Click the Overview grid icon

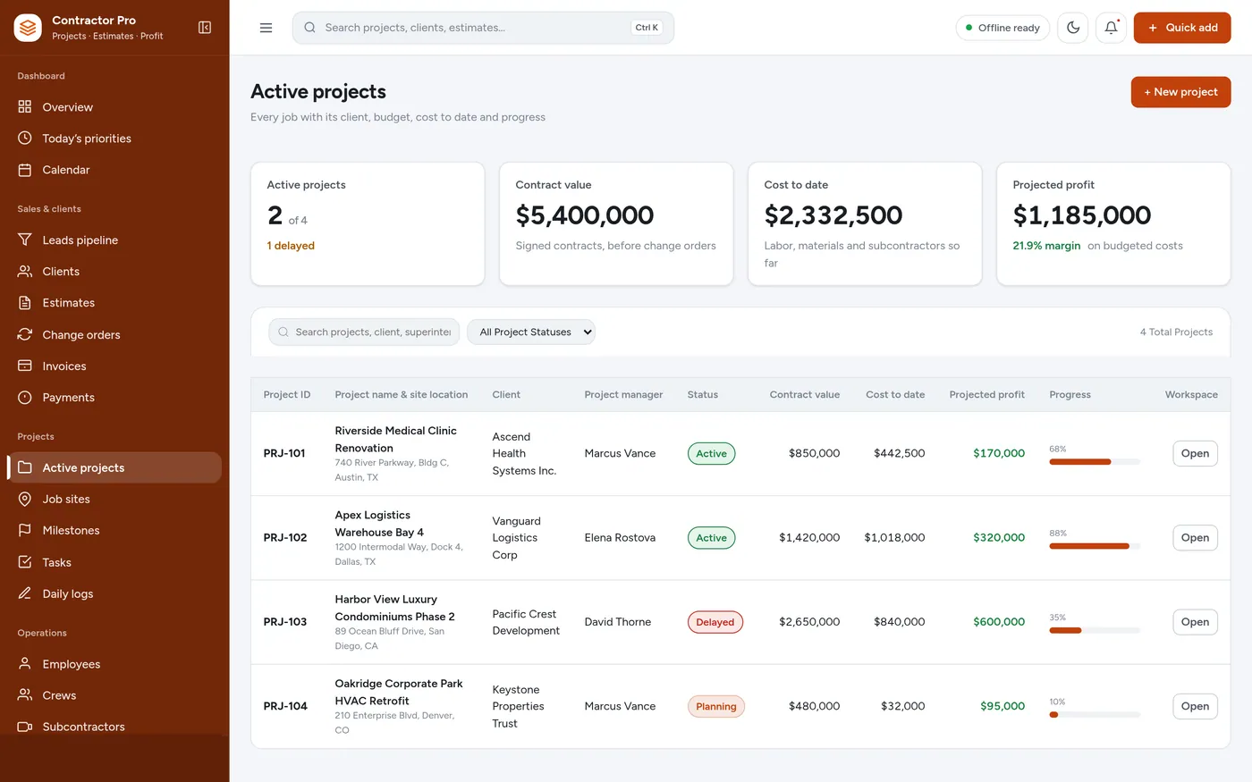coord(25,107)
